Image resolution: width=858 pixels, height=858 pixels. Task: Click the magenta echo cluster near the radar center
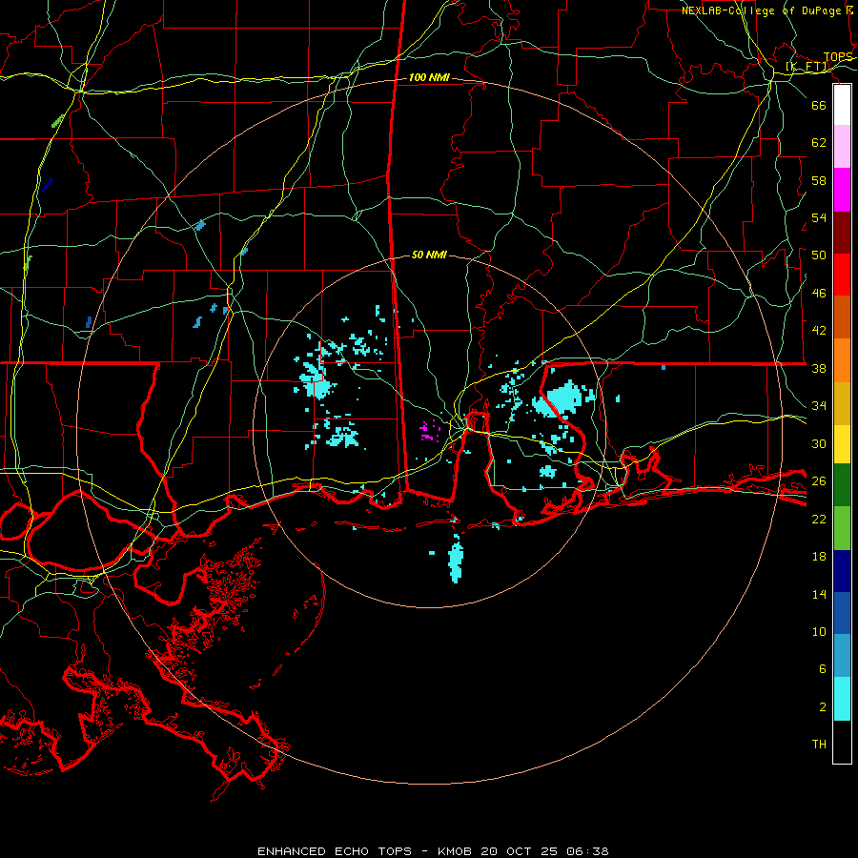click(429, 431)
